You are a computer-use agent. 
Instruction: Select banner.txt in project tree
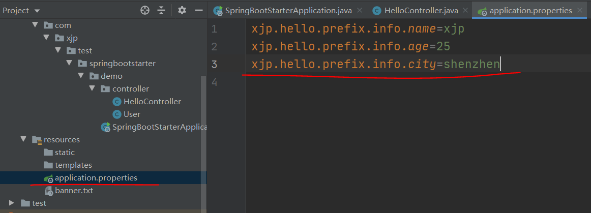click(74, 191)
